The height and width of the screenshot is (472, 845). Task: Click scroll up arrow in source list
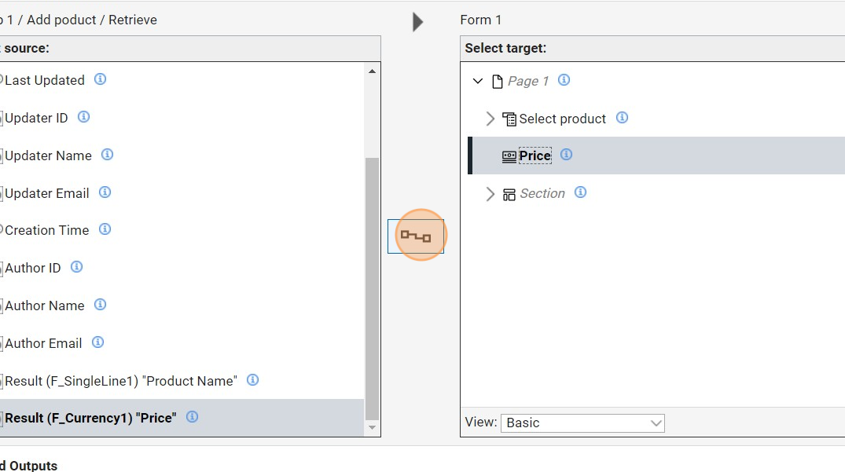click(373, 71)
